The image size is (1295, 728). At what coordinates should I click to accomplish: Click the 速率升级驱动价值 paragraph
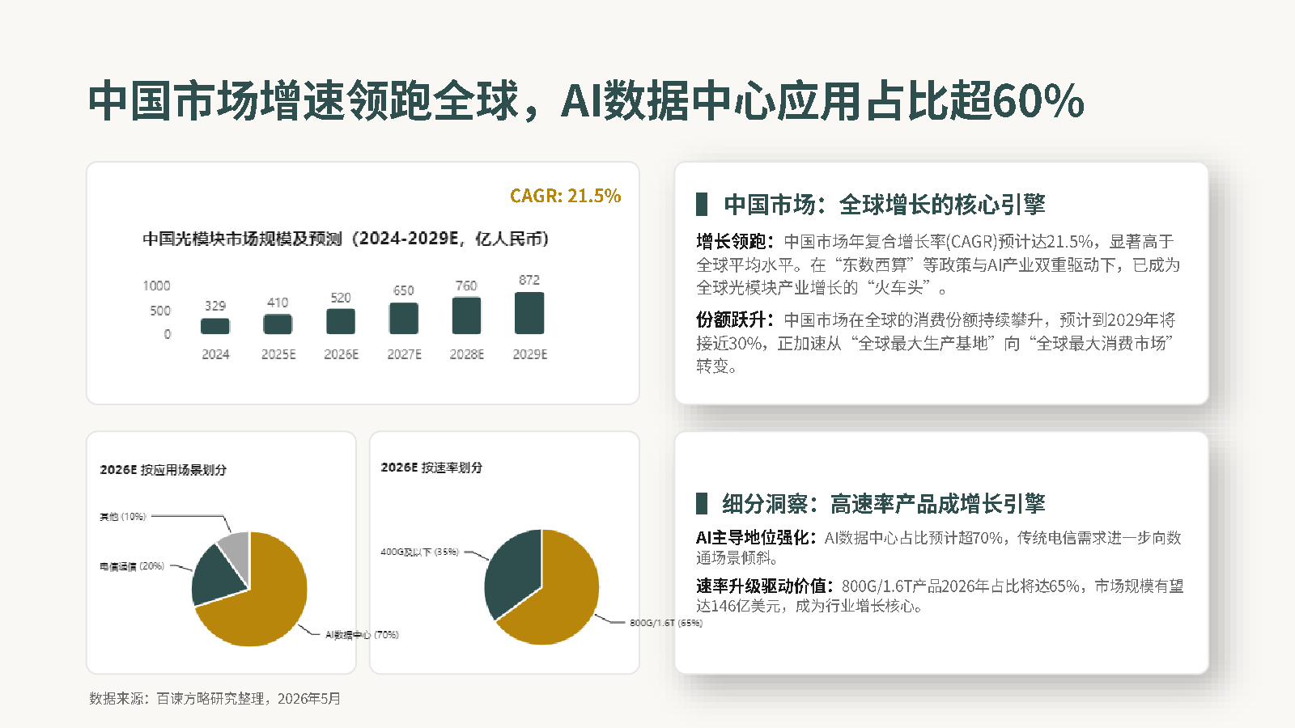(x=940, y=596)
